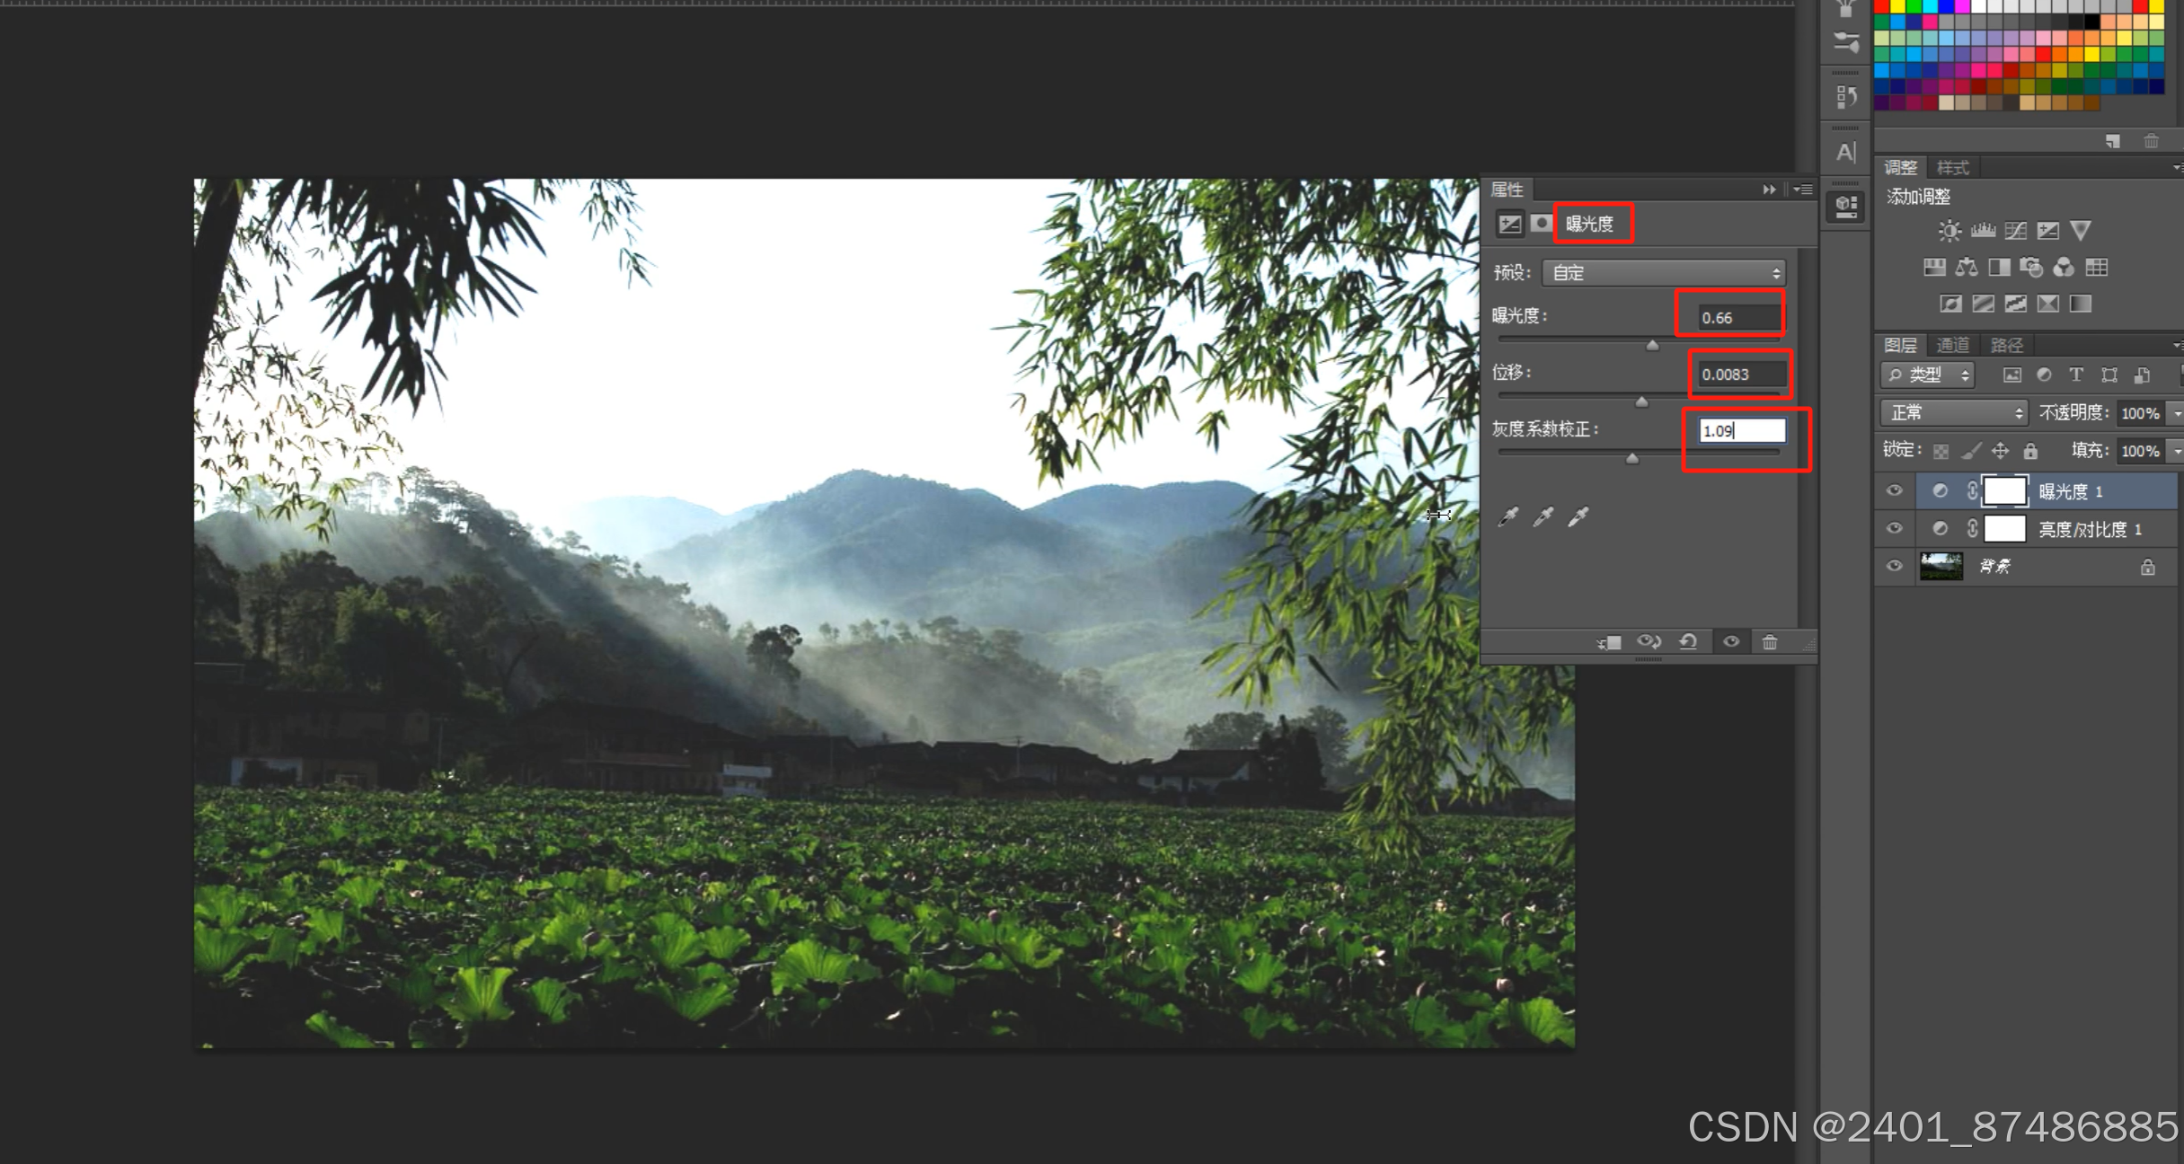Clip the adjustment to the layer below

tap(1609, 641)
